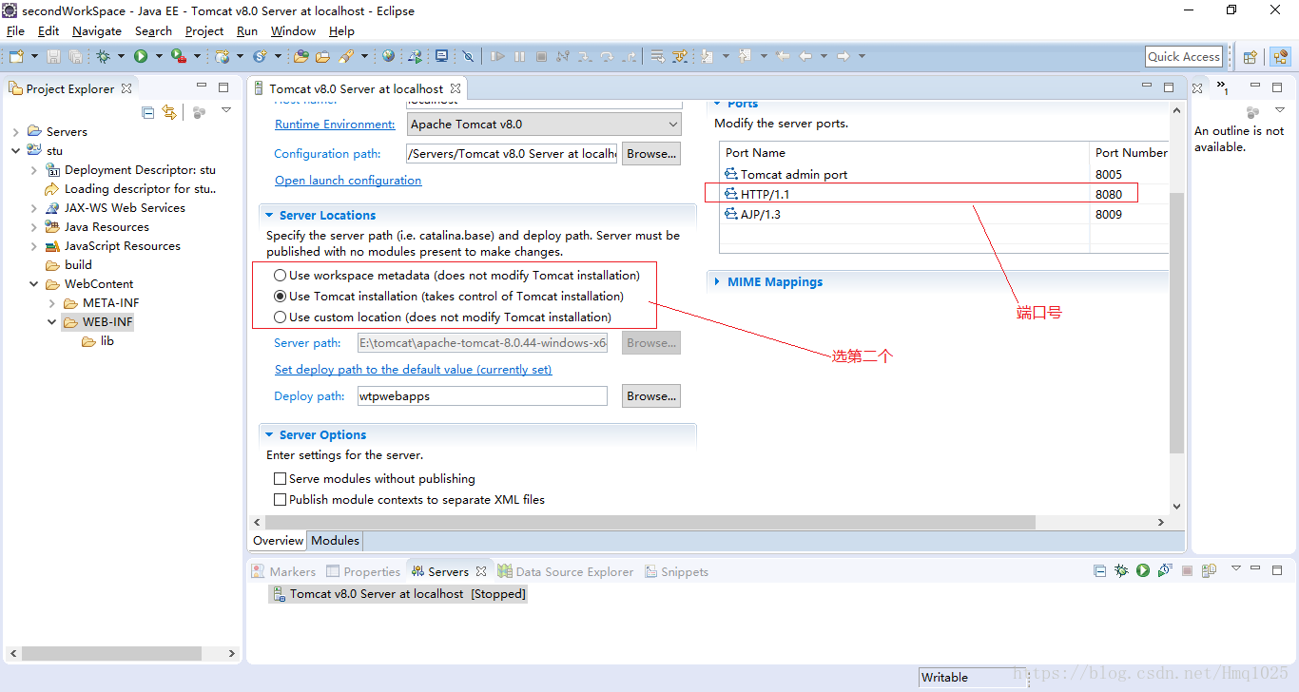Click the blue monitor console icon in the toolbar

coord(442,56)
